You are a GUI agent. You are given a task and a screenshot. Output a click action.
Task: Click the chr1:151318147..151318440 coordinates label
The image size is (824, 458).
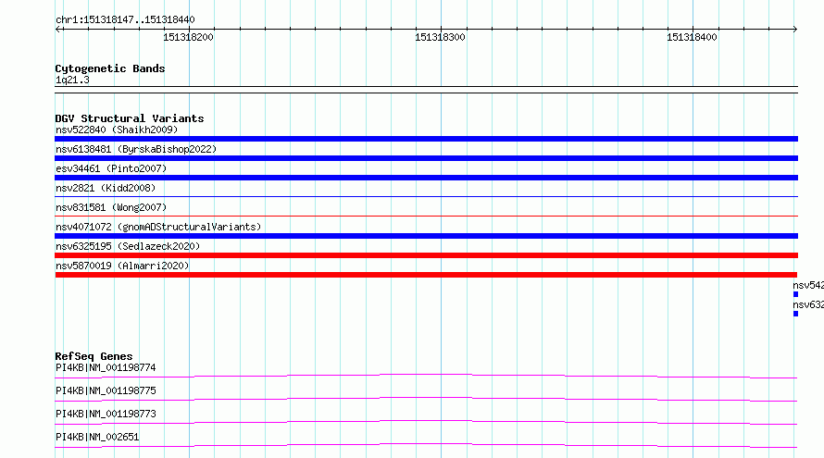pyautogui.click(x=125, y=20)
